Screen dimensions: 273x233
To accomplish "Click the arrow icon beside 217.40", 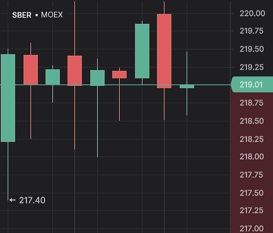I will 13,200.
